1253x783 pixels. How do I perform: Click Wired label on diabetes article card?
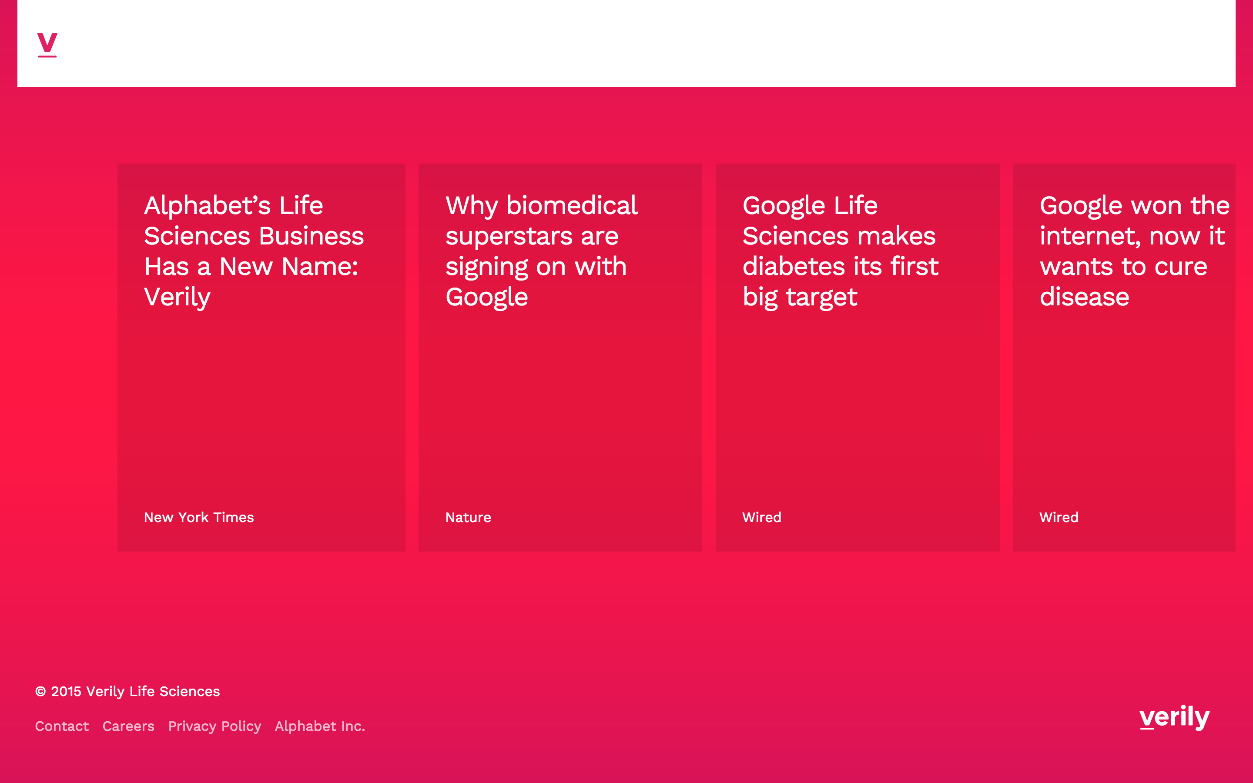(x=761, y=517)
